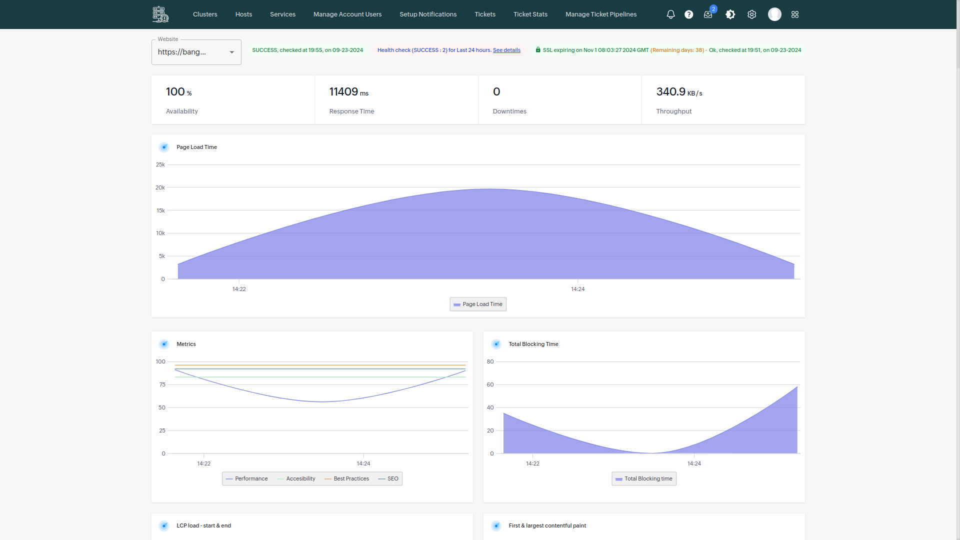Toggle Performance series in Metrics legend
The width and height of the screenshot is (960, 540).
pyautogui.click(x=247, y=478)
